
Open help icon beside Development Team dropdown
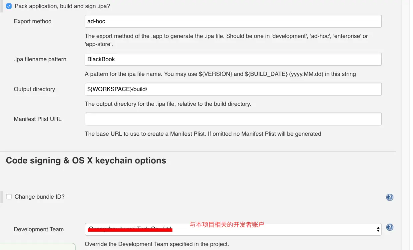(390, 227)
